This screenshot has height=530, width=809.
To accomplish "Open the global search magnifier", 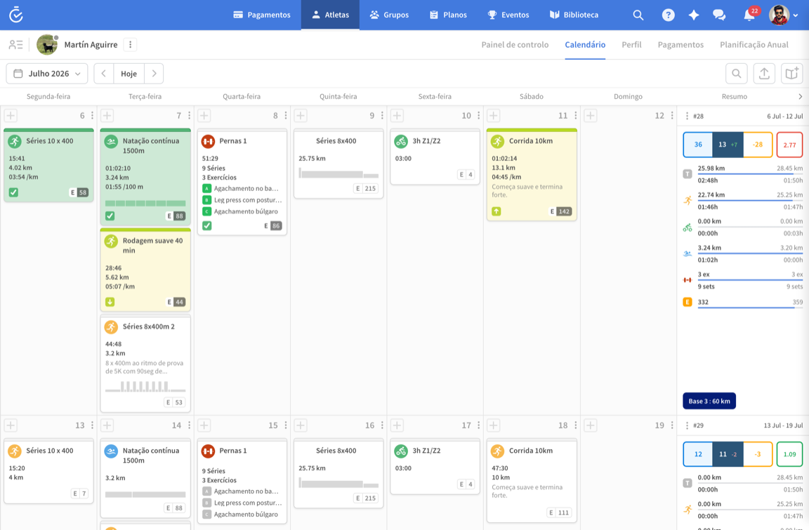I will coord(638,15).
